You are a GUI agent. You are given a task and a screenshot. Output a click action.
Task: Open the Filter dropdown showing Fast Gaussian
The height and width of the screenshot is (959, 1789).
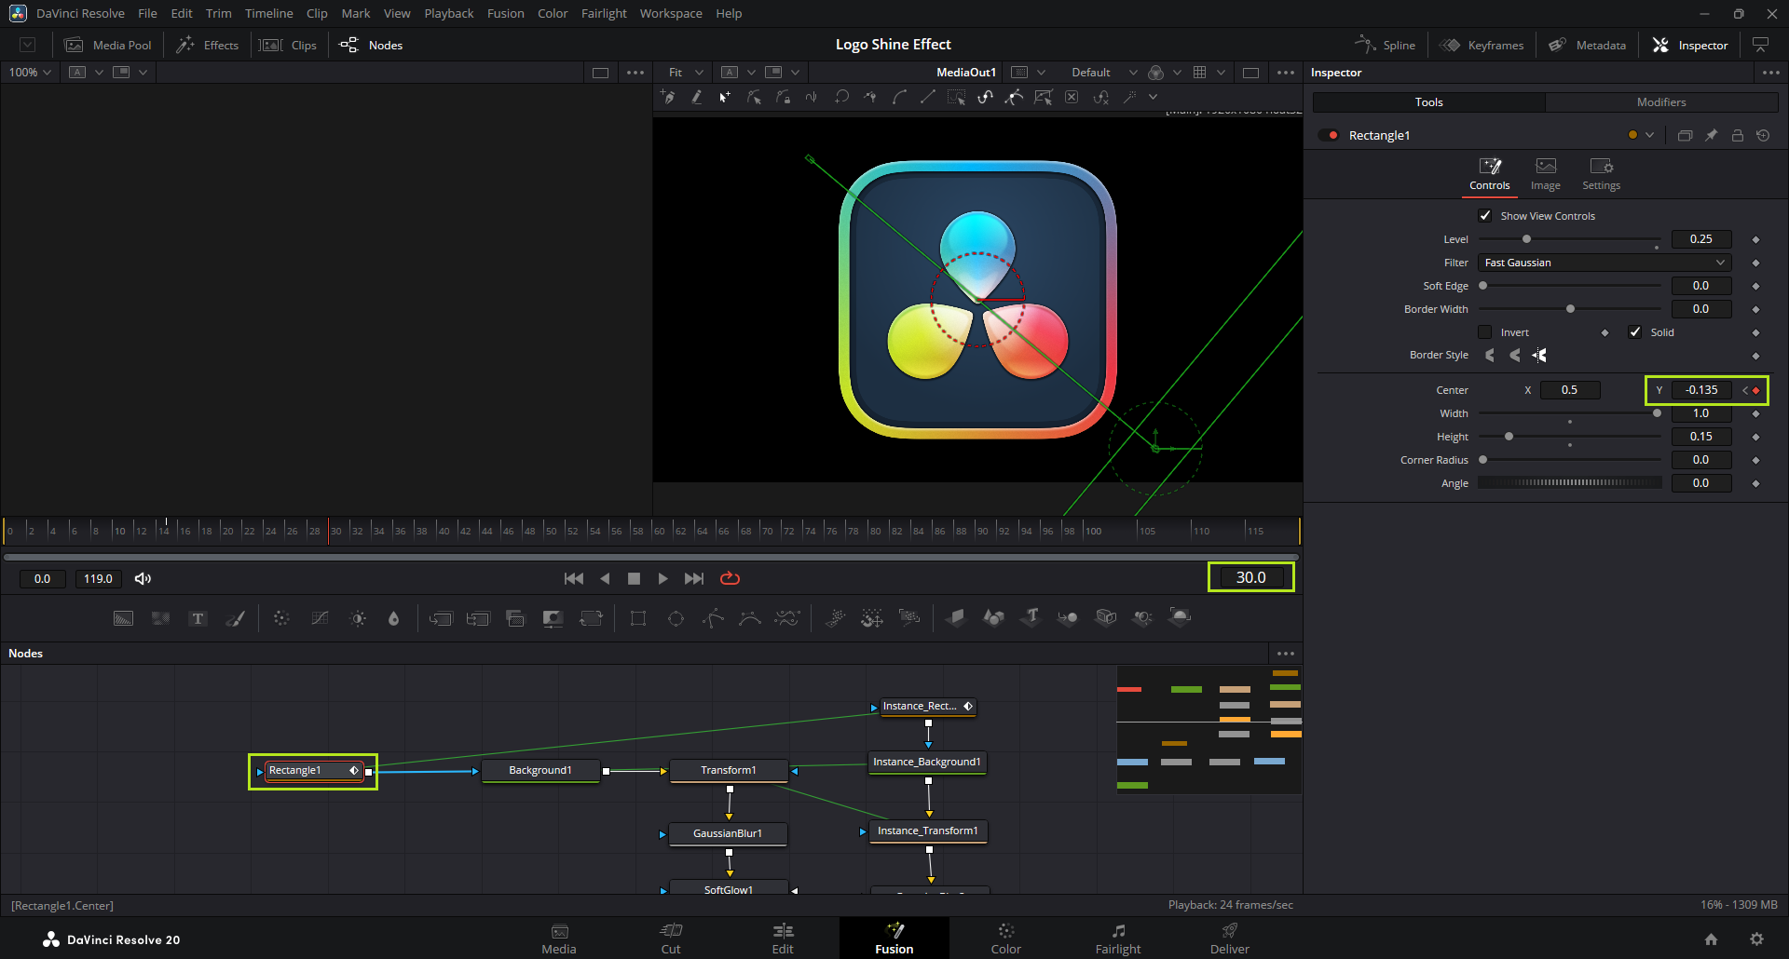1604,263
